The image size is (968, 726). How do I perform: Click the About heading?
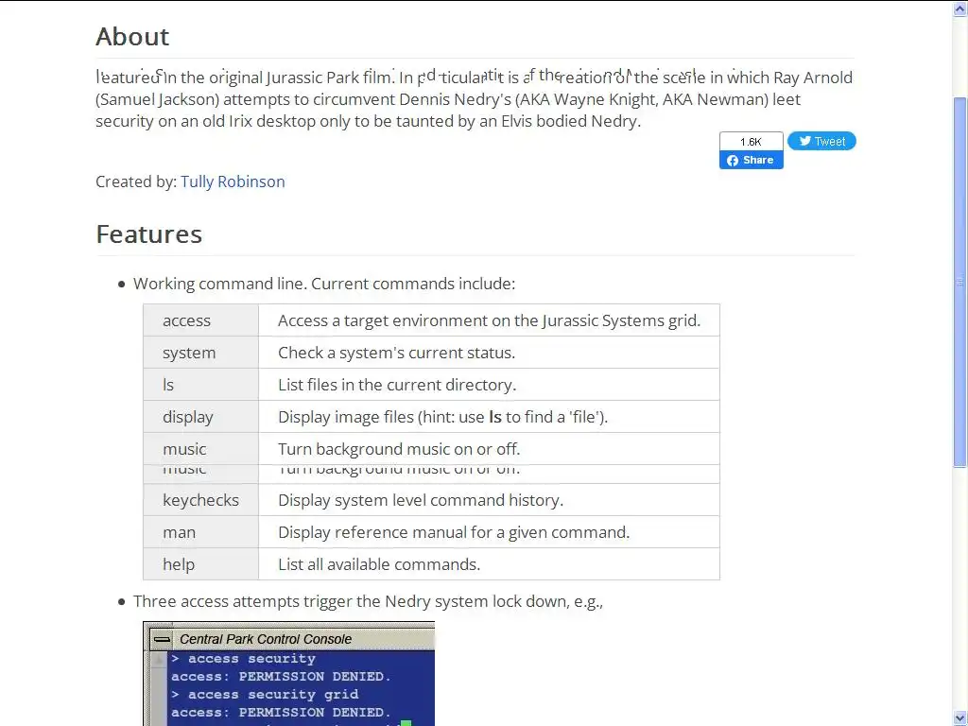132,37
